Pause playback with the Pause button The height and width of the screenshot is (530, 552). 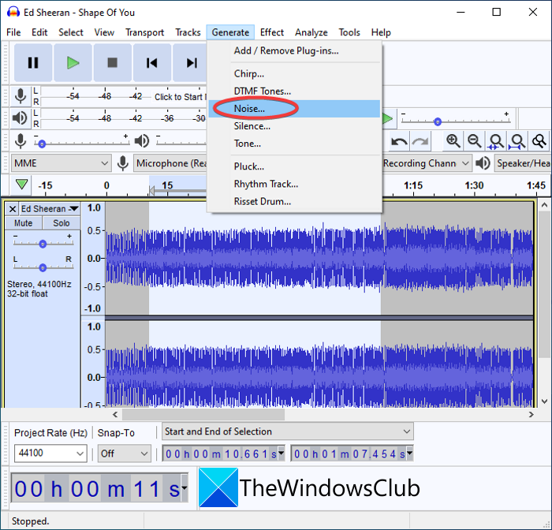[33, 63]
